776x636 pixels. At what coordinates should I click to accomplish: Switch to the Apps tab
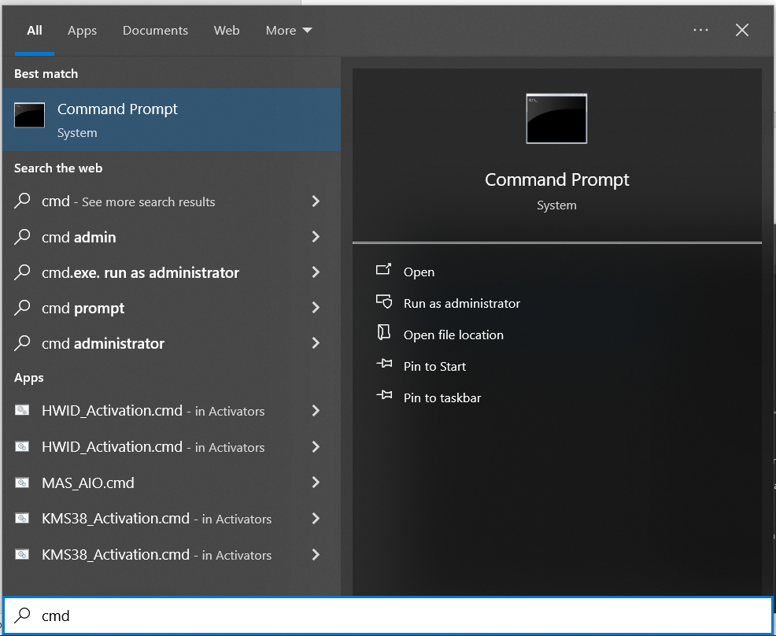(x=82, y=31)
